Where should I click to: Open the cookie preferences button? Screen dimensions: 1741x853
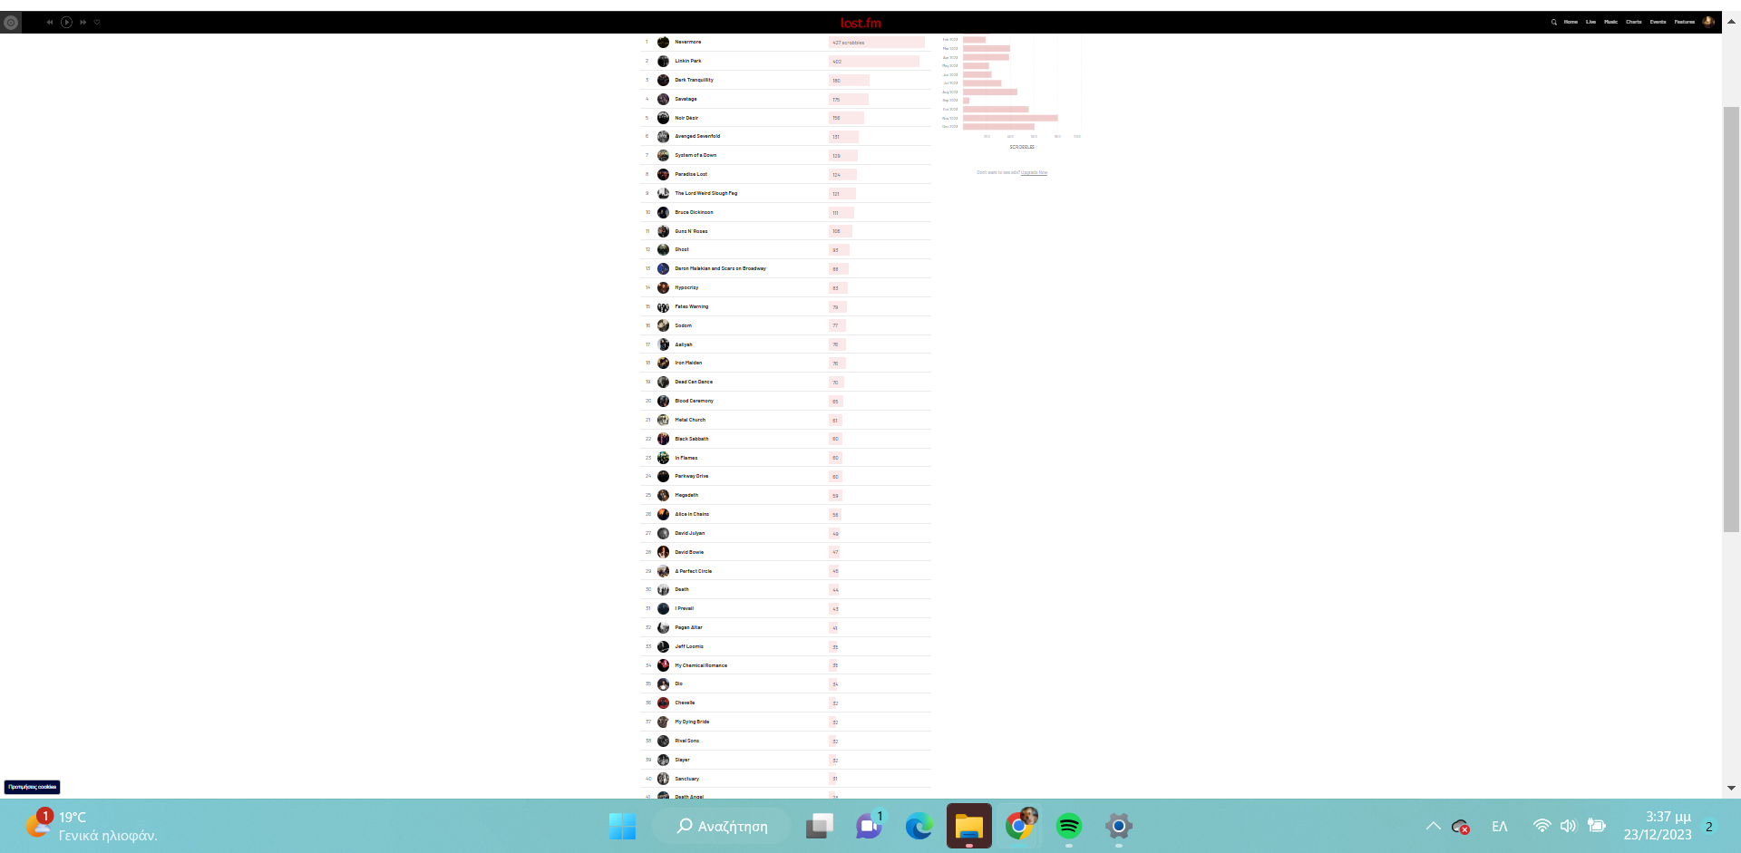coord(32,787)
